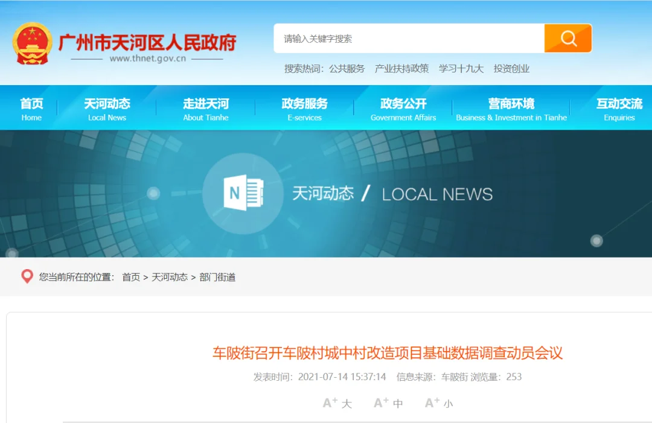This screenshot has width=652, height=423.
Task: Click the 首页 breadcrumb link
Action: click(131, 277)
